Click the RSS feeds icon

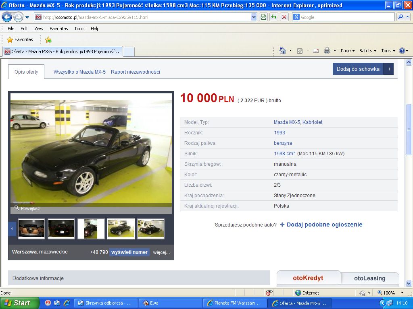coord(300,51)
